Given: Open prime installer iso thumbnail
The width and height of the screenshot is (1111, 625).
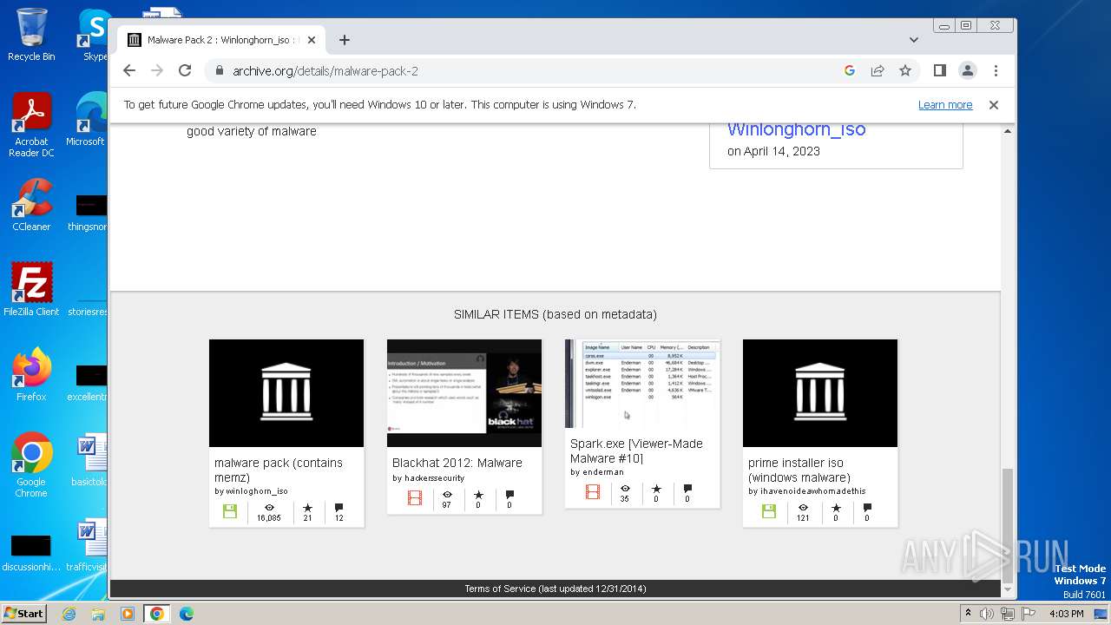Looking at the screenshot, I should (x=820, y=393).
